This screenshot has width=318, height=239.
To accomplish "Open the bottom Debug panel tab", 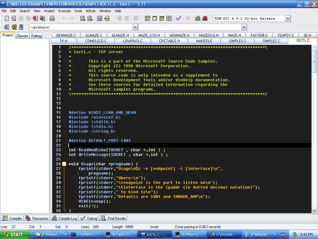I will (x=89, y=218).
